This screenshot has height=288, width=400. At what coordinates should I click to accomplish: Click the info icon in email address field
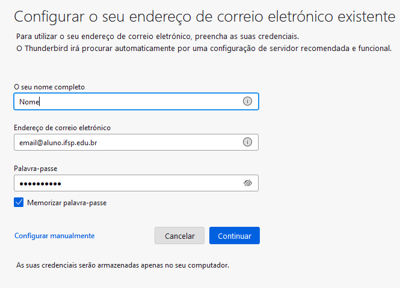pyautogui.click(x=247, y=142)
